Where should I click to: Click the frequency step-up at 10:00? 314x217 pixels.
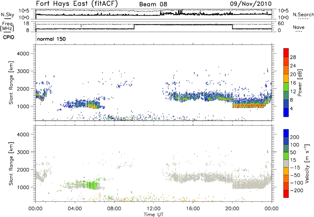click(134, 27)
